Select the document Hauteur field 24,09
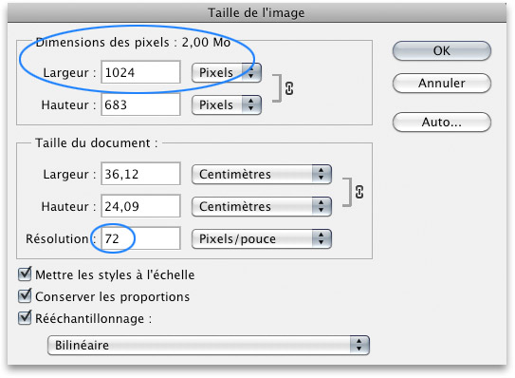 141,206
